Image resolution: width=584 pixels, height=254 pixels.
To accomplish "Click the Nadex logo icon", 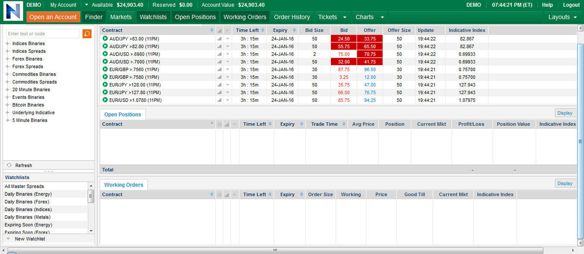I will point(13,11).
